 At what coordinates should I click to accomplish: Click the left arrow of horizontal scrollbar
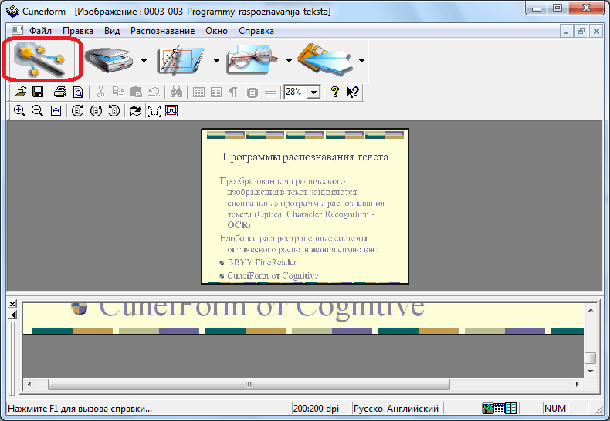click(29, 384)
